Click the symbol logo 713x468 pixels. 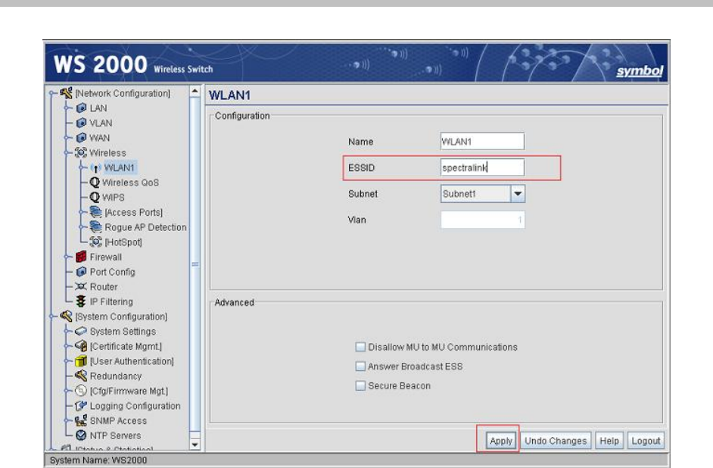(640, 71)
